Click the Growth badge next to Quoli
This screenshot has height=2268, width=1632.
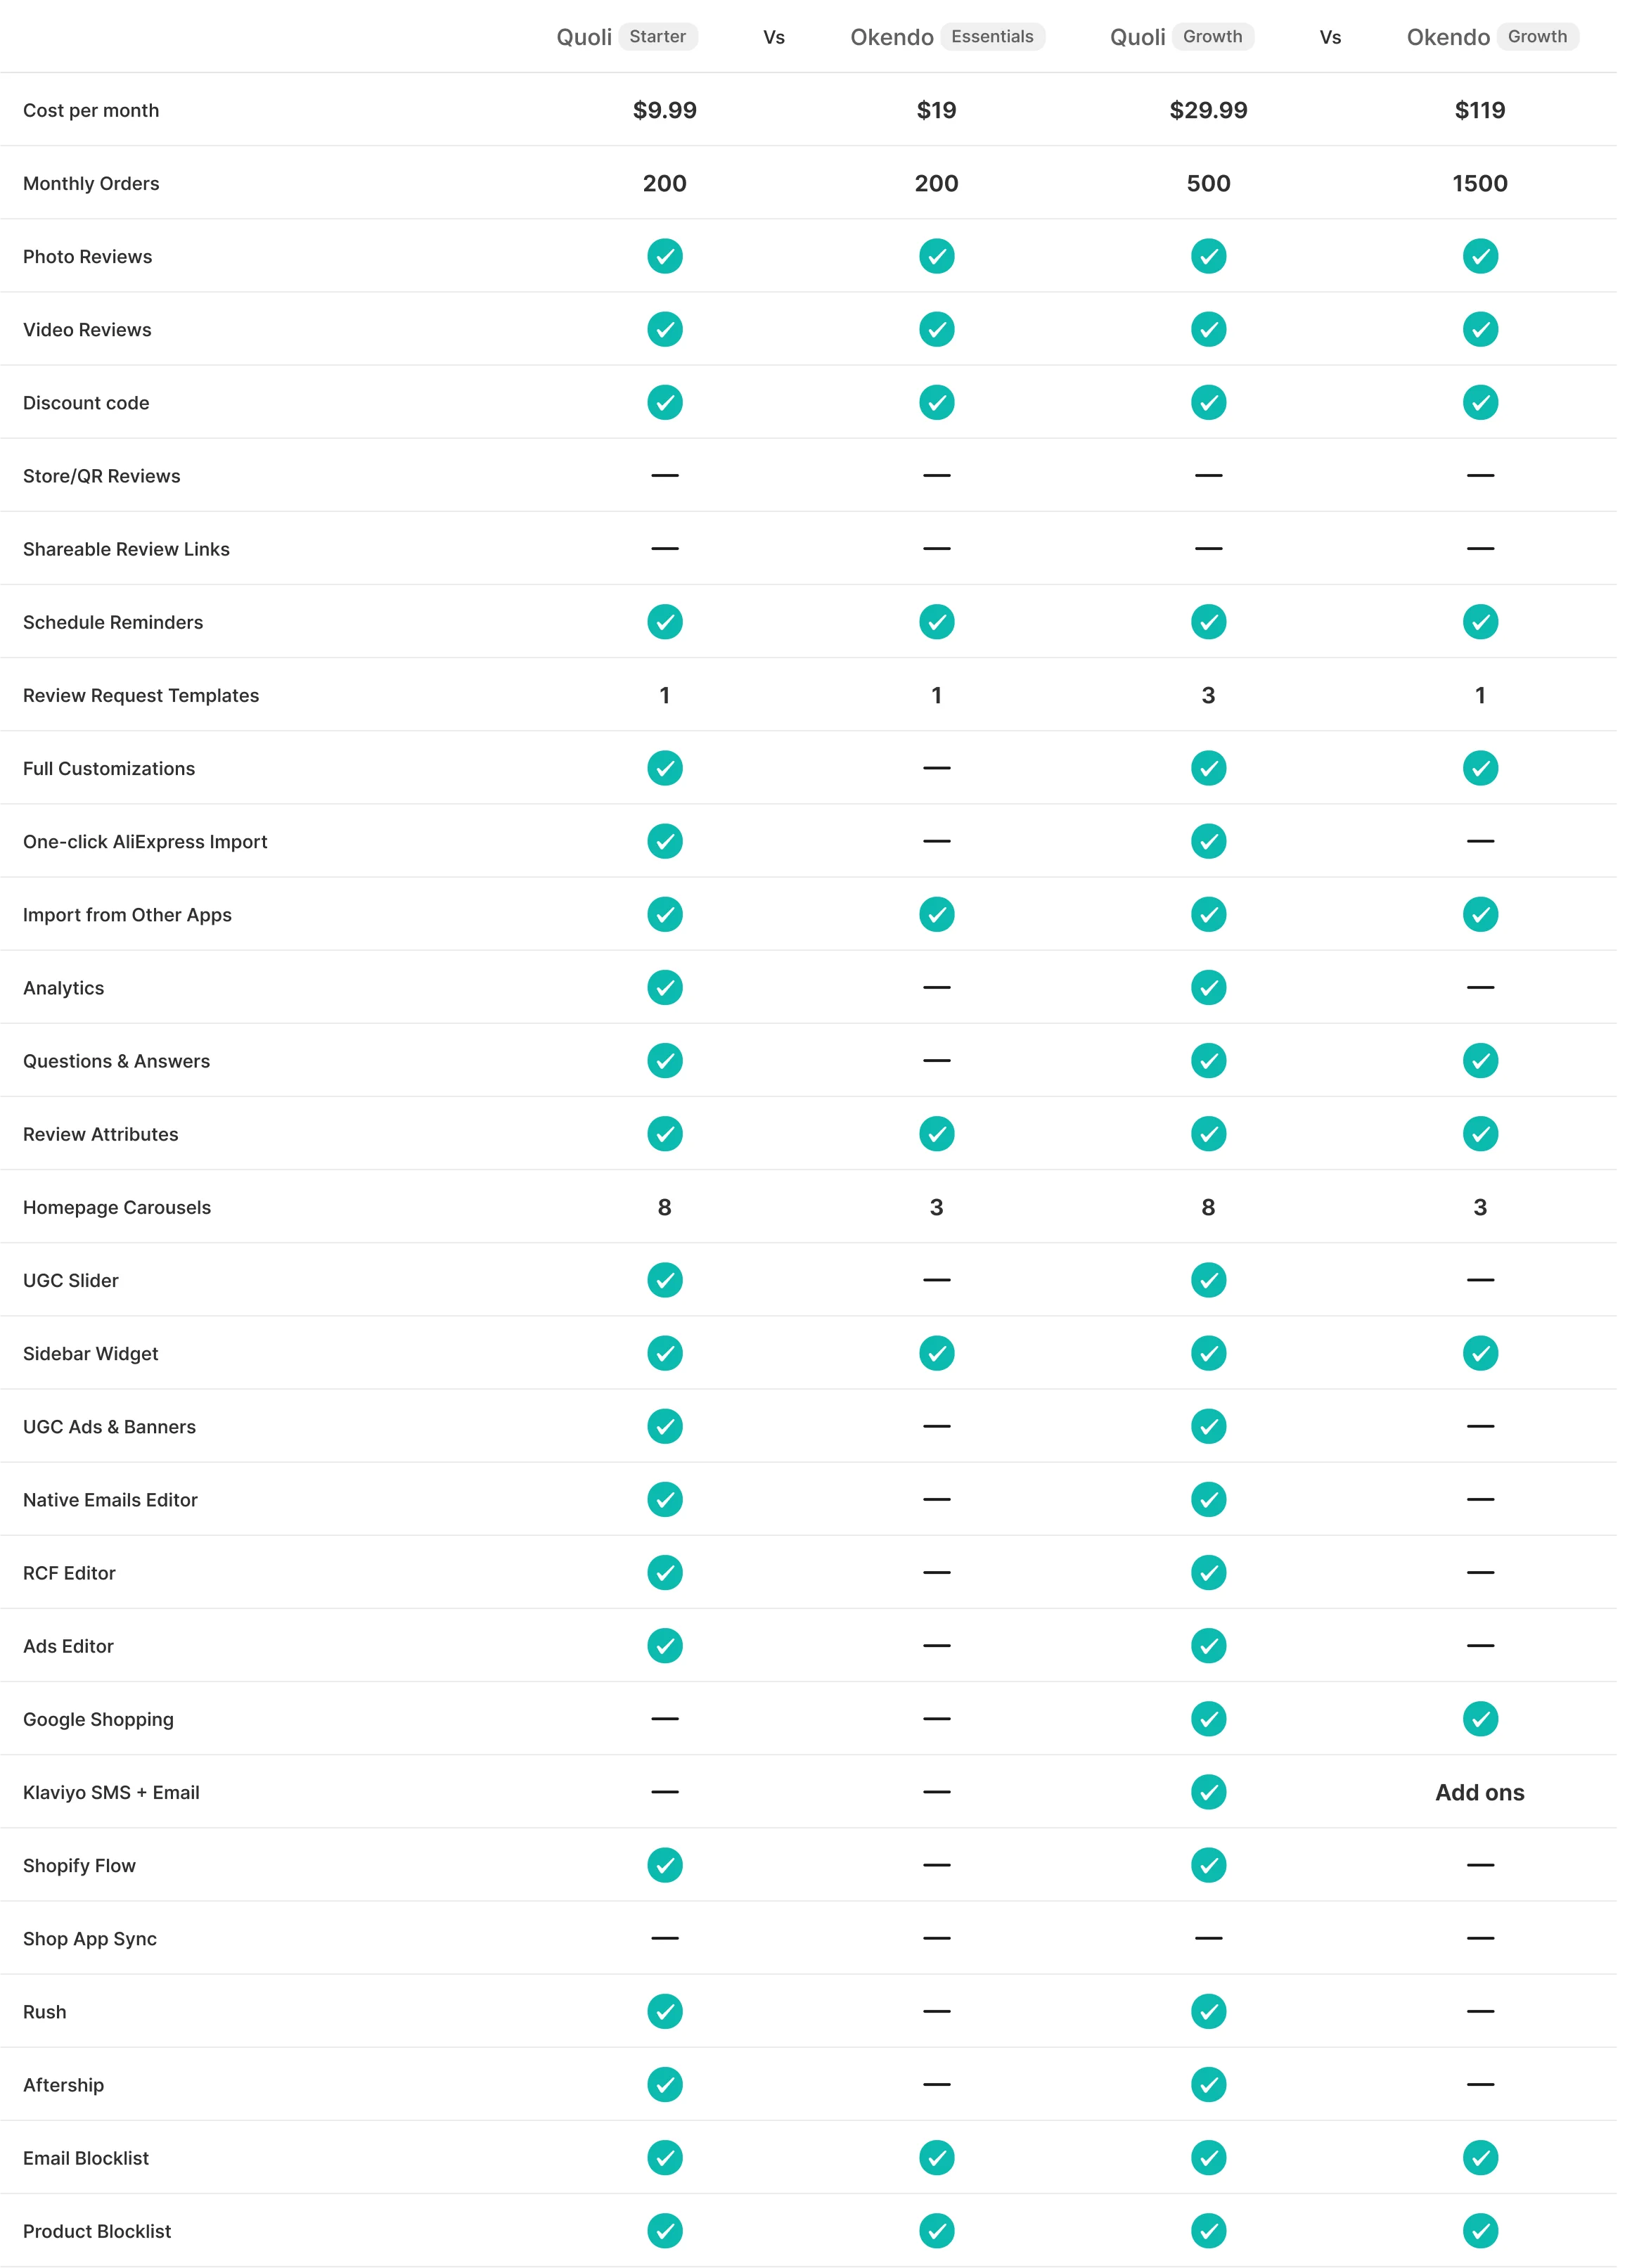(1212, 37)
